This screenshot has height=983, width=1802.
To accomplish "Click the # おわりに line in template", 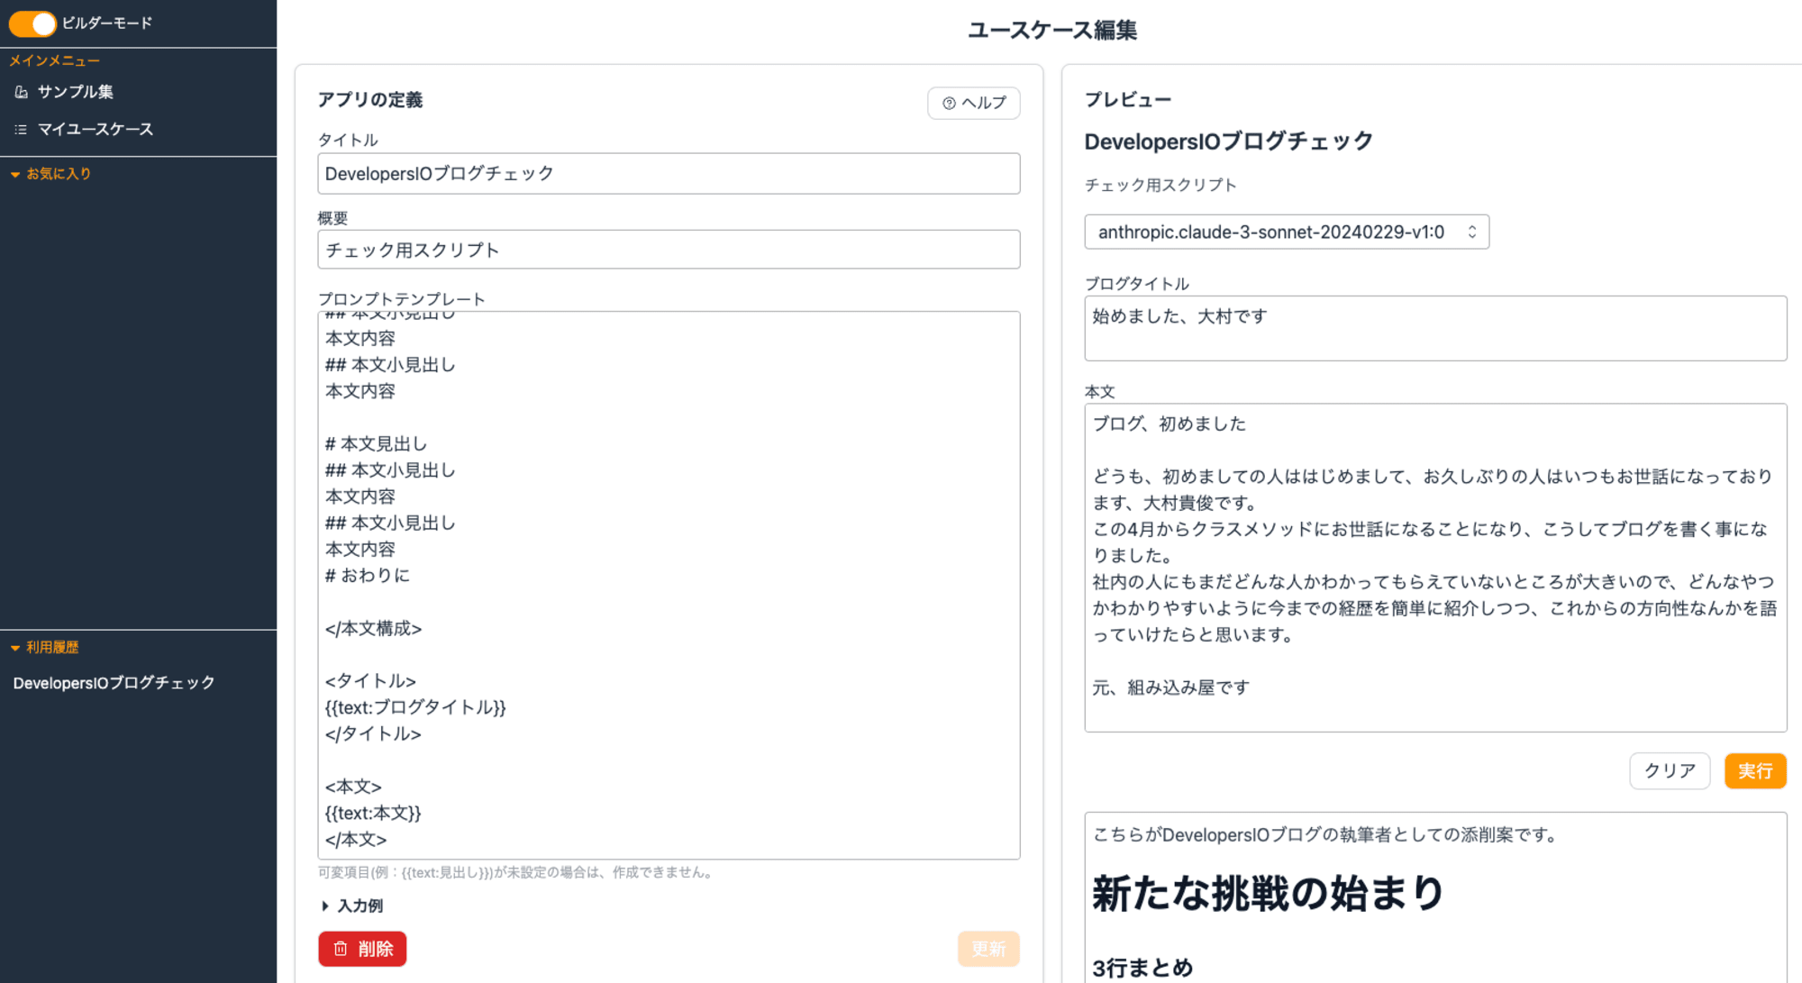I will pos(367,575).
